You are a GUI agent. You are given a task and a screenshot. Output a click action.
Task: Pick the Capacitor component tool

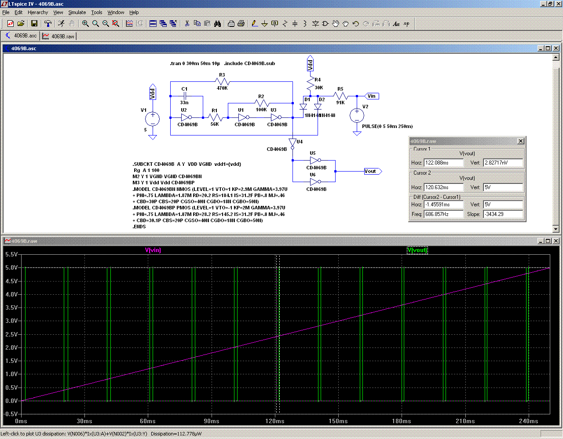(295, 24)
